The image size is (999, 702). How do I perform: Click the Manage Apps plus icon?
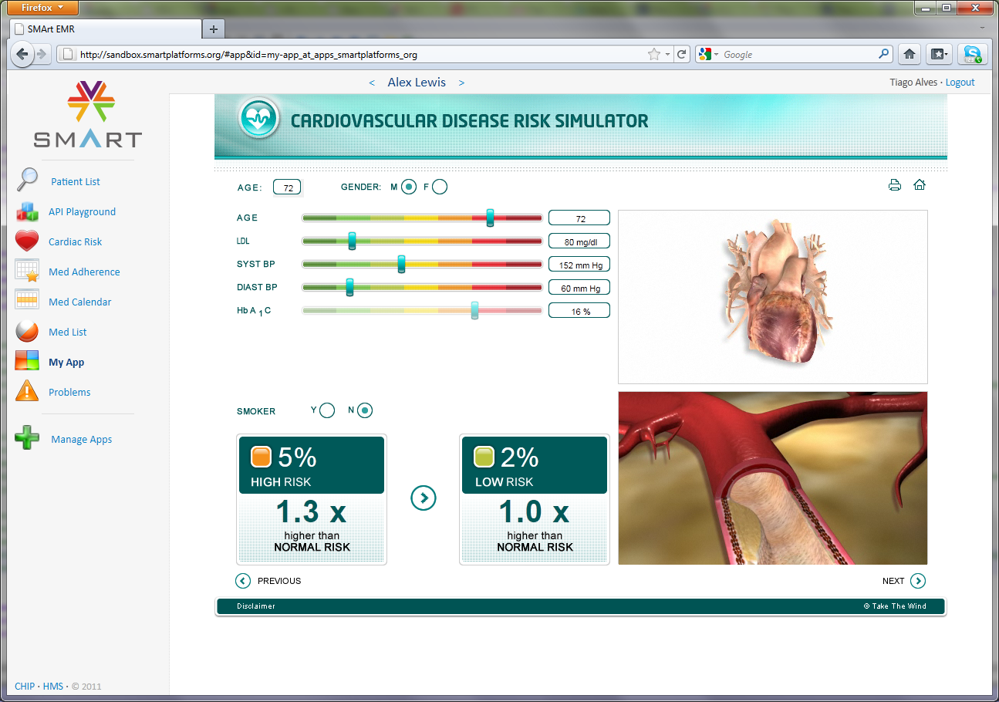tap(27, 438)
